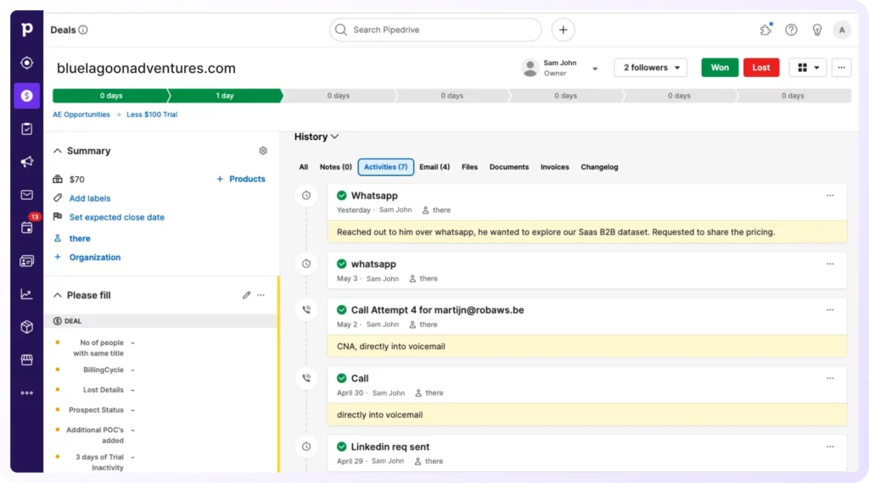Select the All history tab
This screenshot has width=869, height=483.
click(304, 167)
